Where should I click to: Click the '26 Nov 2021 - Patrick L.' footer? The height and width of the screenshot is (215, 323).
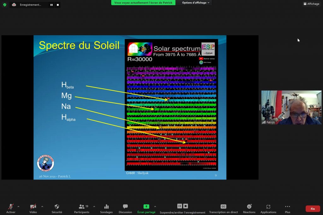coord(55,176)
